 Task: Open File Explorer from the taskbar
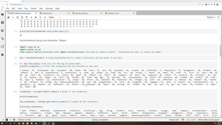tap(23, 123)
